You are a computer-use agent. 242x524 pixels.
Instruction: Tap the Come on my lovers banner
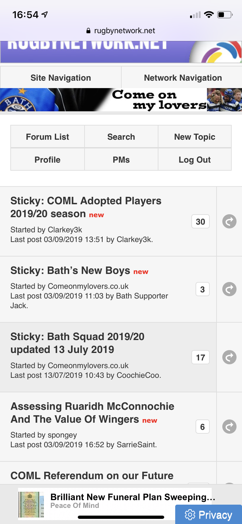[121, 100]
